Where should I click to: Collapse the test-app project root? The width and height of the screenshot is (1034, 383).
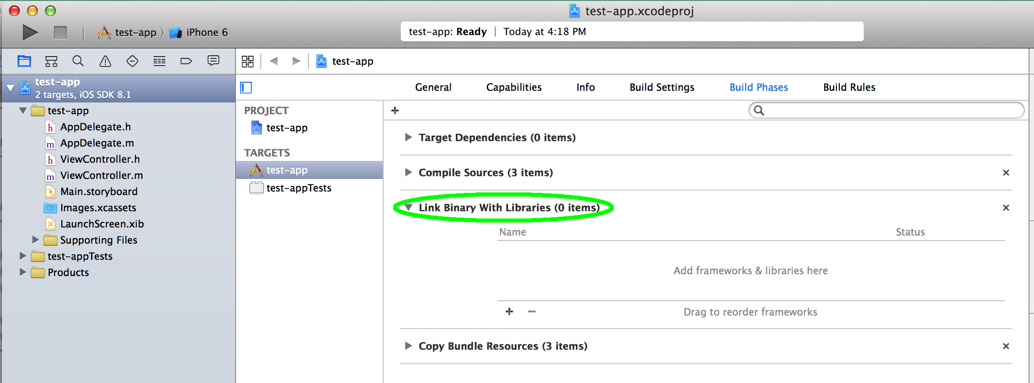(10, 88)
